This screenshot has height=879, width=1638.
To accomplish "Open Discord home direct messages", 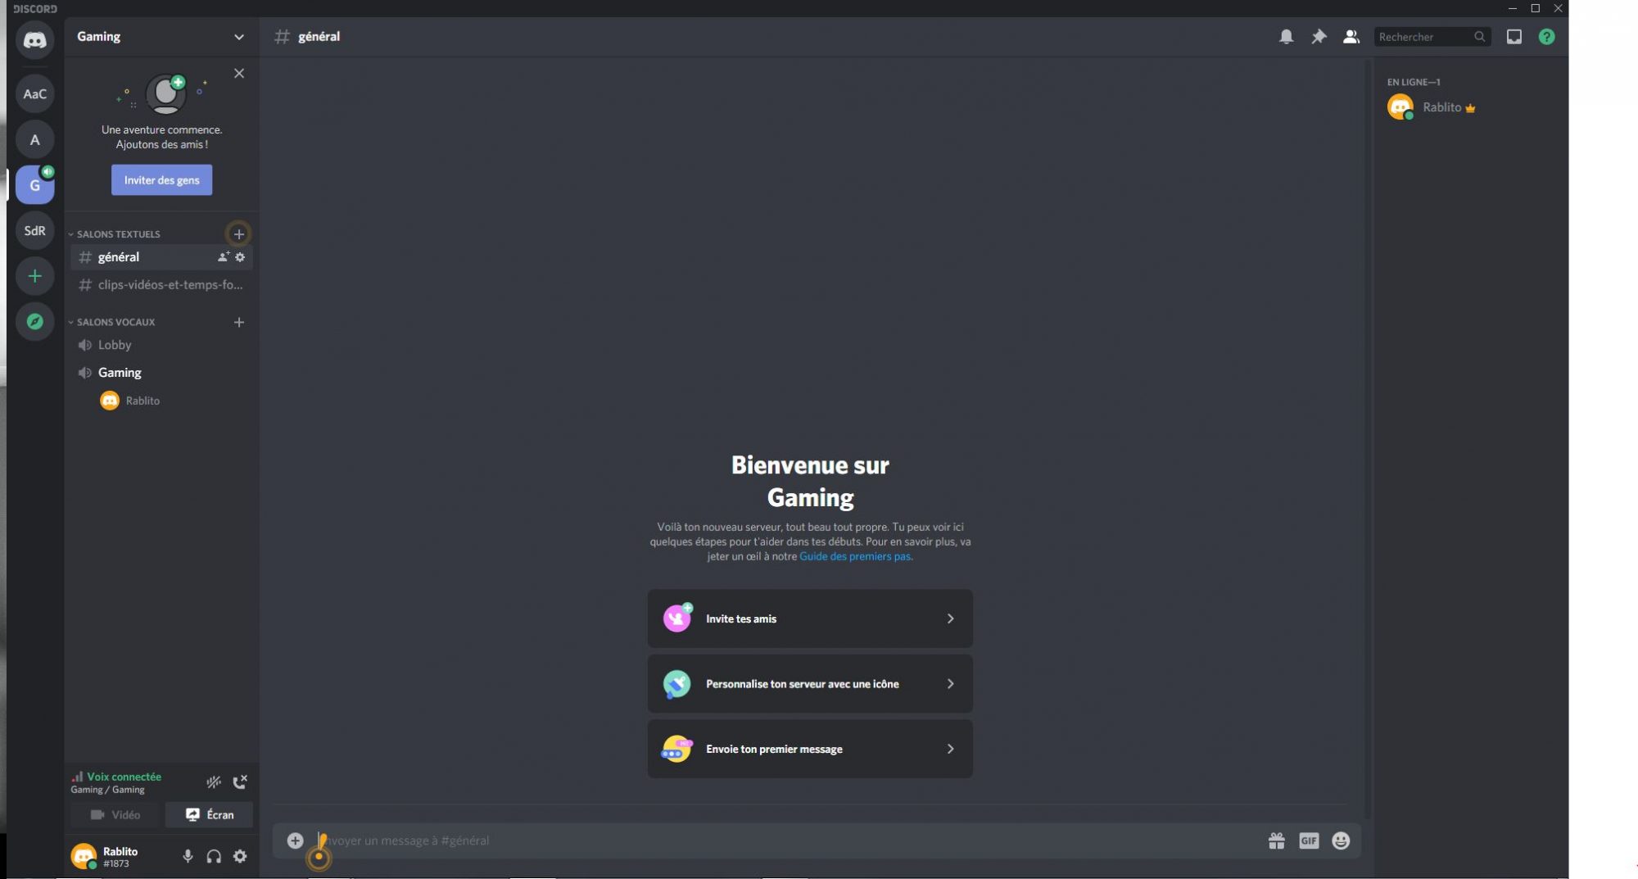I will tap(34, 40).
